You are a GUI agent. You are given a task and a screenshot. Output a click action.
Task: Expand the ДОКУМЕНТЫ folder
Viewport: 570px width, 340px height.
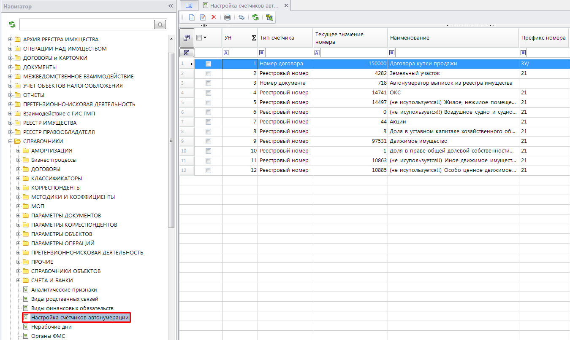10,67
